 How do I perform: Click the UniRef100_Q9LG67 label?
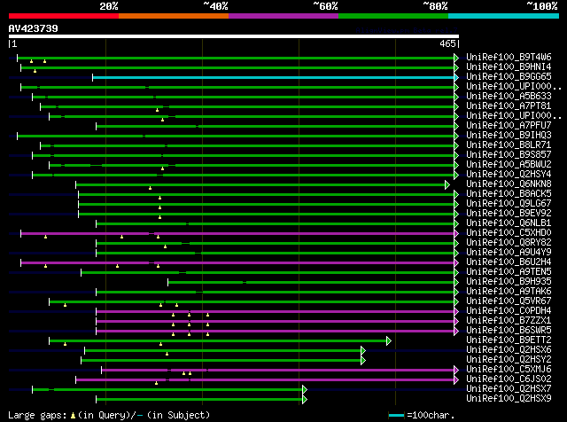[509, 204]
